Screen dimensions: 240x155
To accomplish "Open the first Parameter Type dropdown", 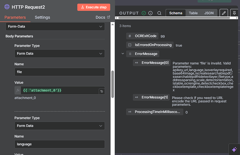I will 59,54.
